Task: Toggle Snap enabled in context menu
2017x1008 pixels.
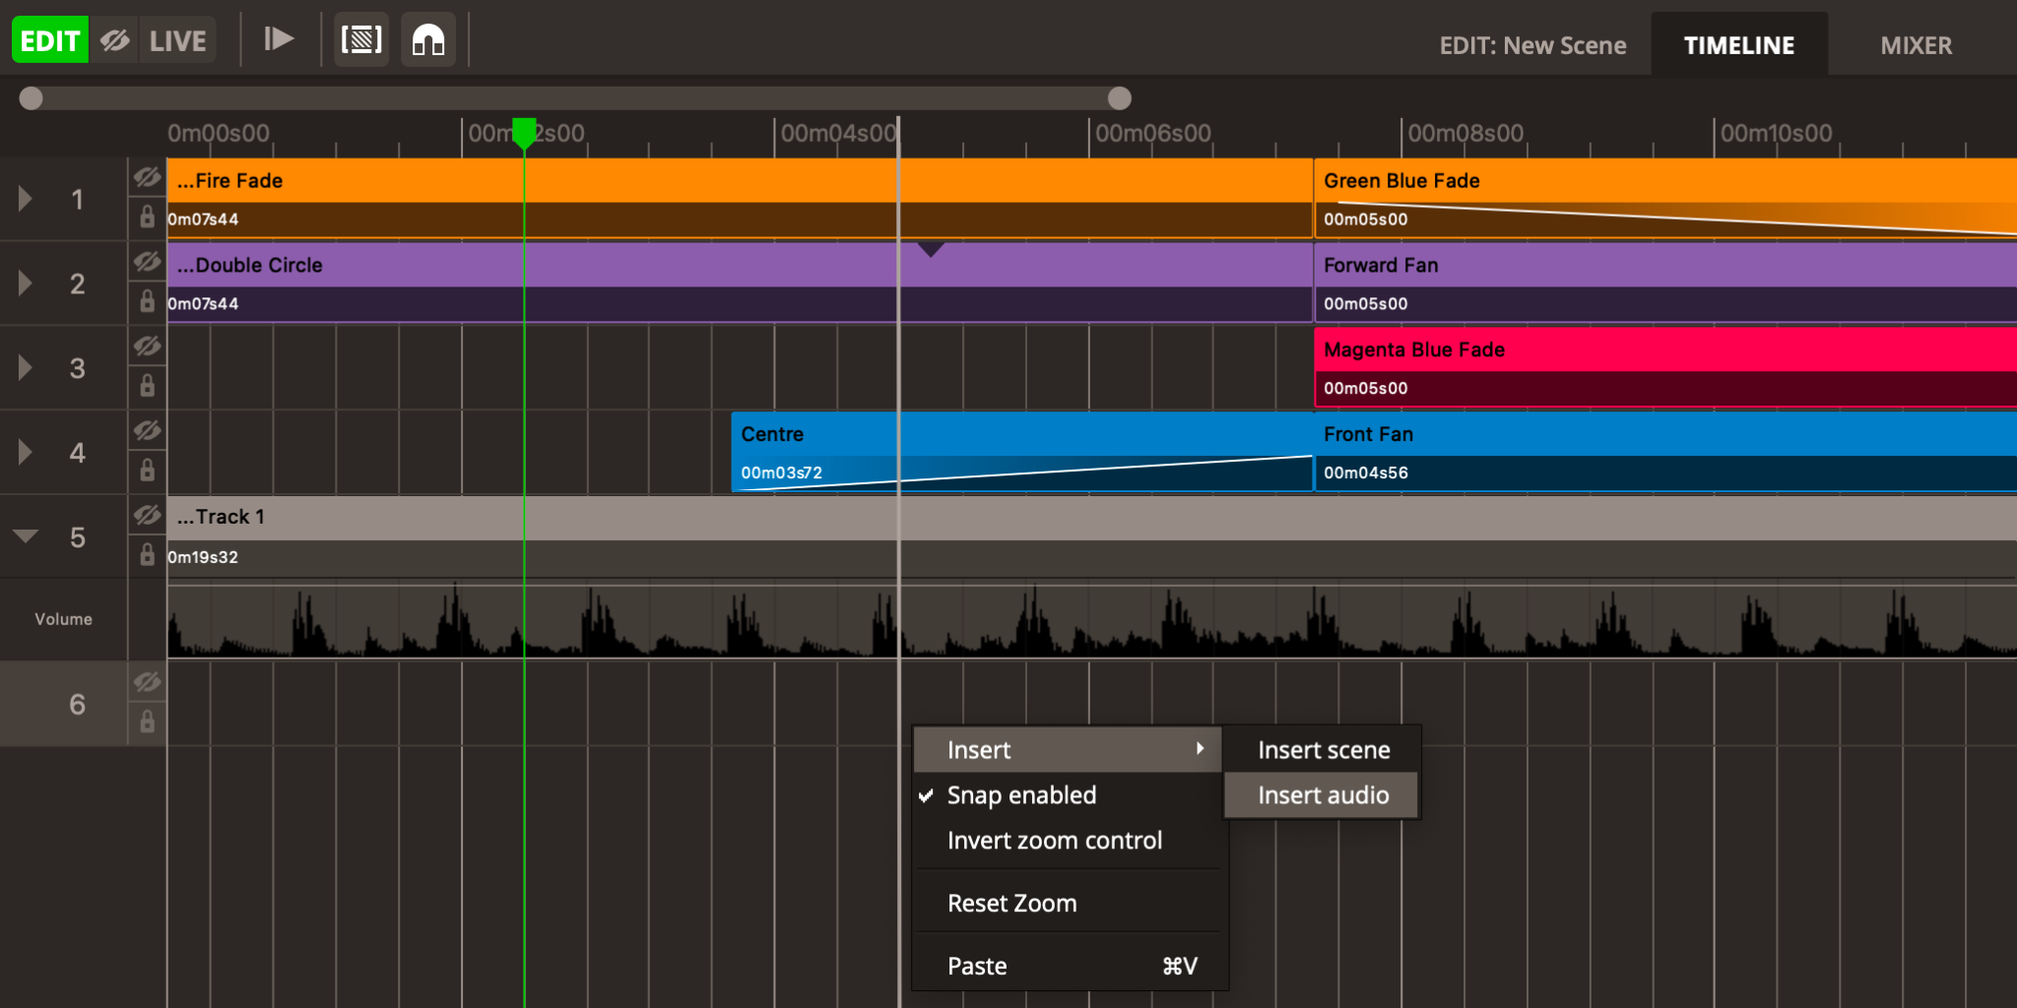Action: (x=1021, y=795)
